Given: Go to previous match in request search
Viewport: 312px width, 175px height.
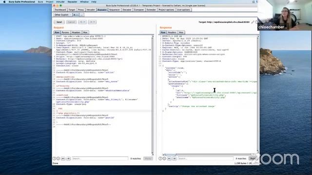Looking at the screenshot, I should (x=63, y=158).
